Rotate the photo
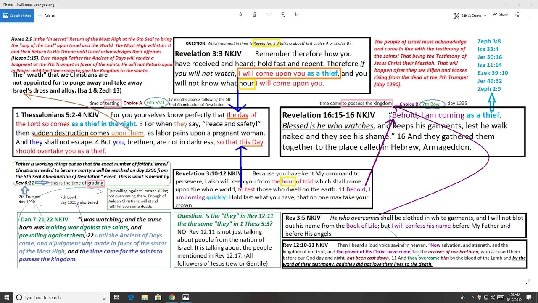This screenshot has height=303, width=538. click(x=283, y=15)
